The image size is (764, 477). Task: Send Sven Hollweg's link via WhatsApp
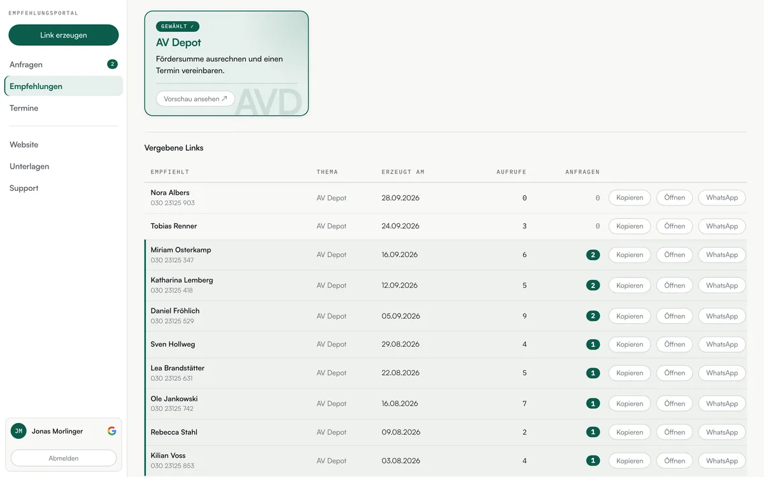tap(722, 345)
